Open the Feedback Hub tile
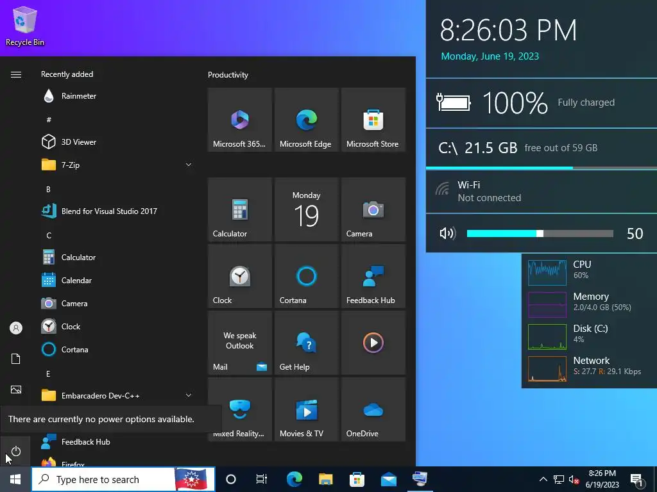 coord(373,276)
